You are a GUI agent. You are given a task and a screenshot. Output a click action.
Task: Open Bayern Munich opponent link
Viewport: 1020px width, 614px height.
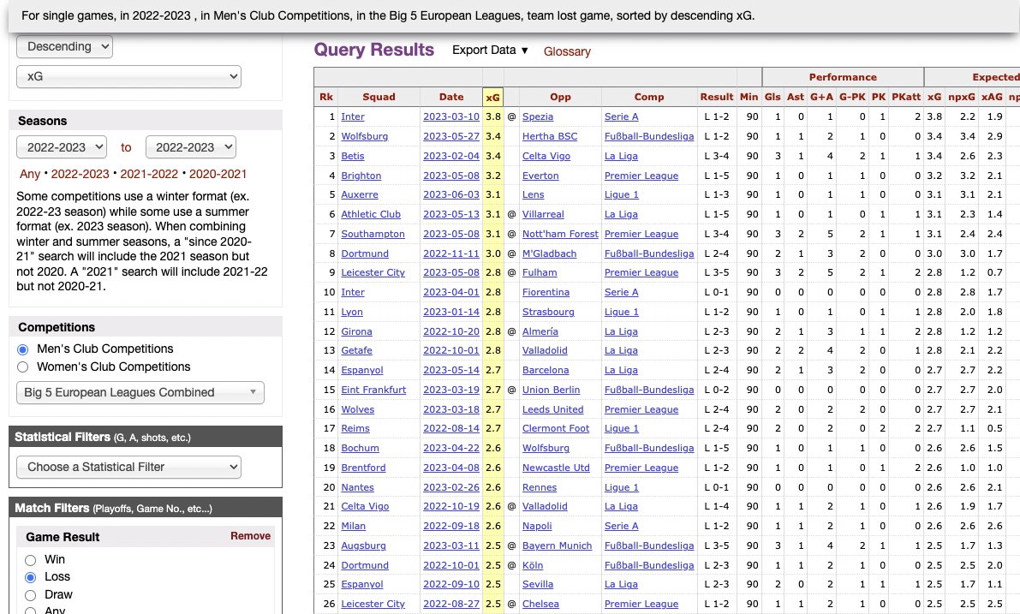[x=557, y=545]
